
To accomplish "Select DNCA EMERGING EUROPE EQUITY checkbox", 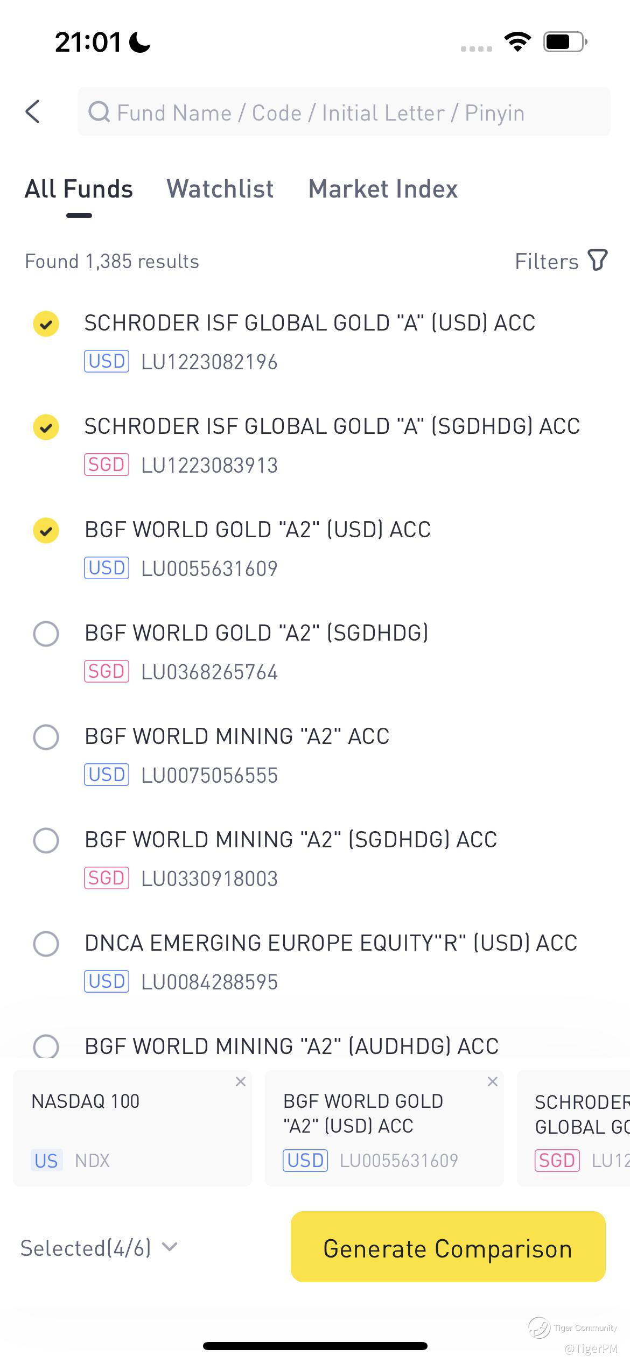I will coord(46,944).
